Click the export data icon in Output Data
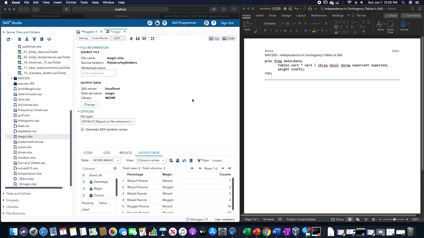The image size is (424, 238). point(178,160)
